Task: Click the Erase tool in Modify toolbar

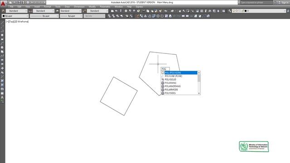Action: (x=137, y=16)
